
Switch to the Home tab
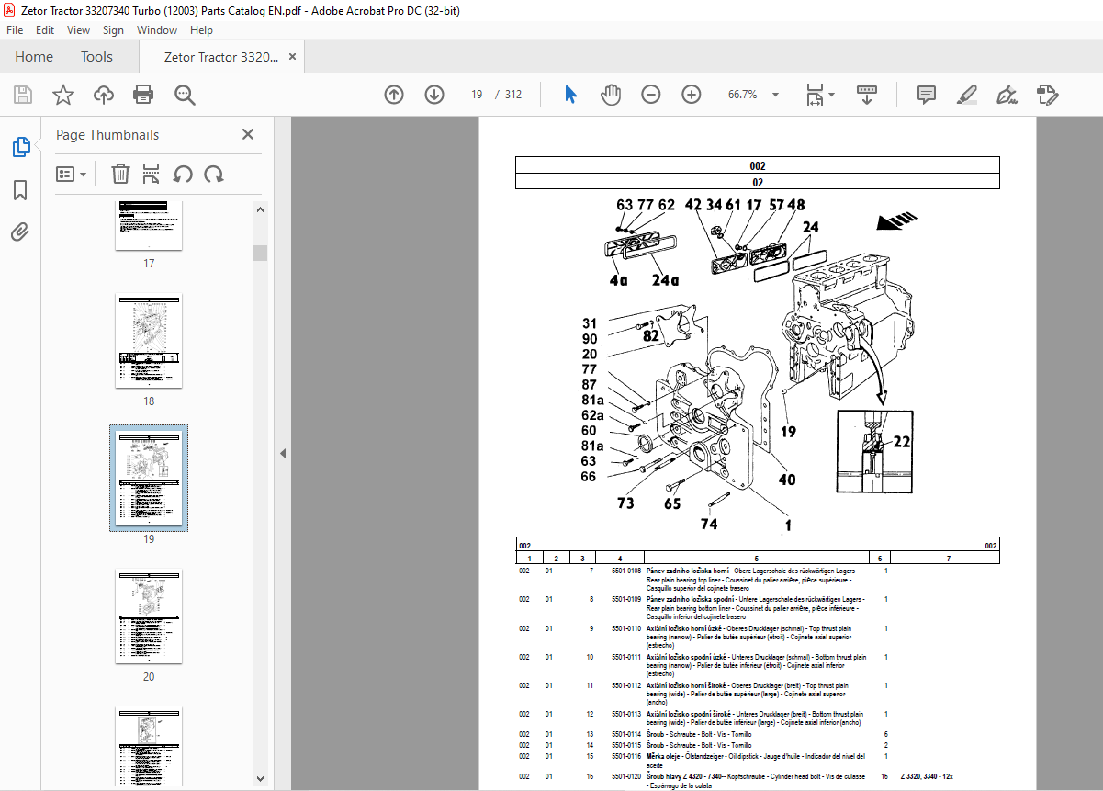(34, 57)
